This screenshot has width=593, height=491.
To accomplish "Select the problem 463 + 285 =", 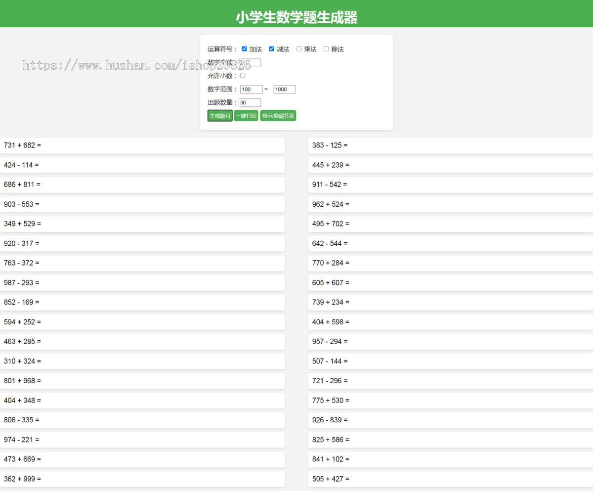I will pos(142,342).
